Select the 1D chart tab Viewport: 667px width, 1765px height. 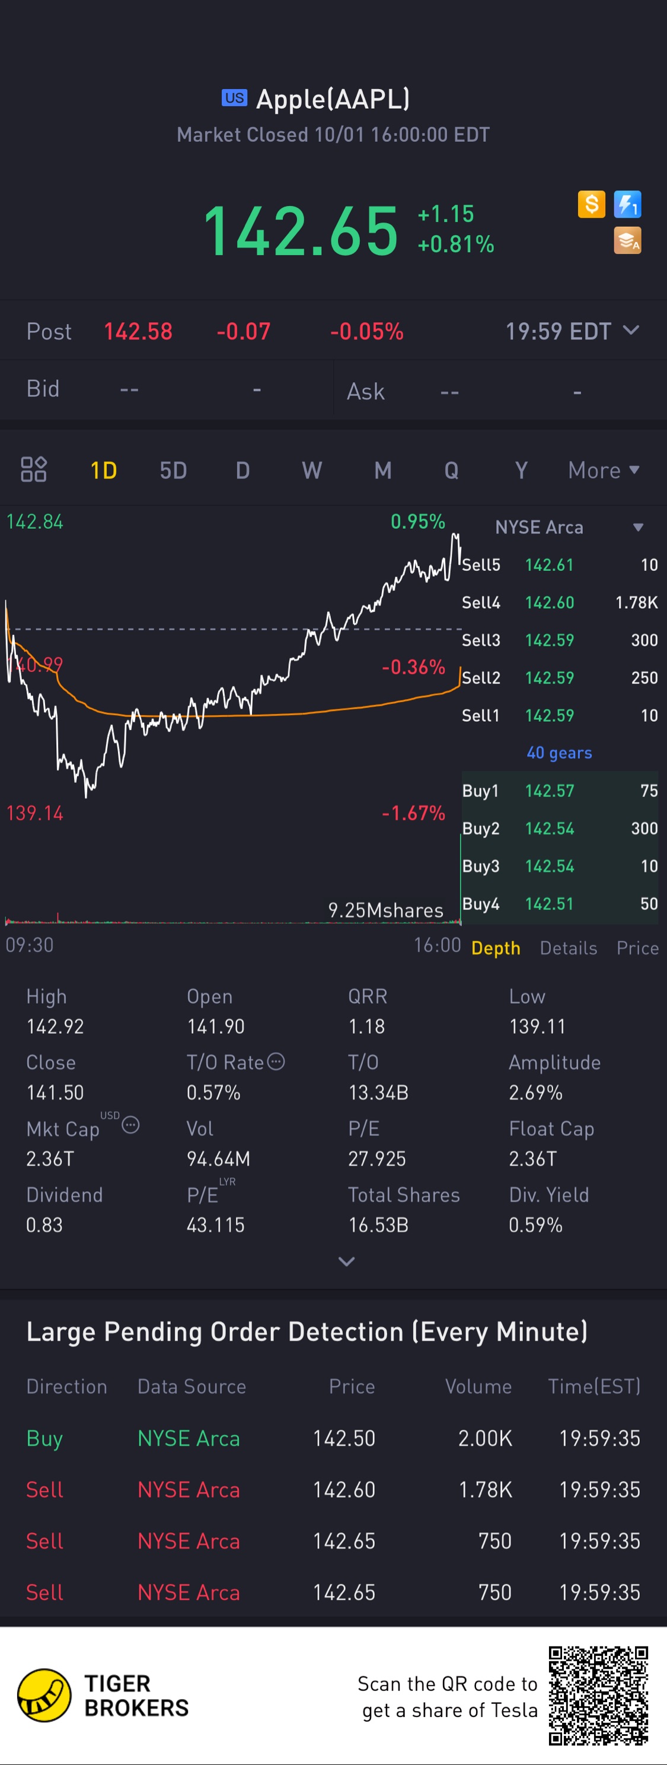103,470
